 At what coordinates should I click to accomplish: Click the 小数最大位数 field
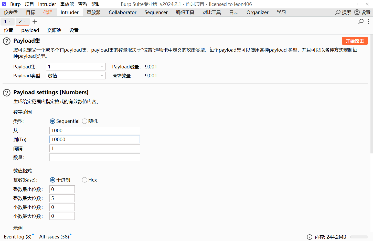pos(62,216)
